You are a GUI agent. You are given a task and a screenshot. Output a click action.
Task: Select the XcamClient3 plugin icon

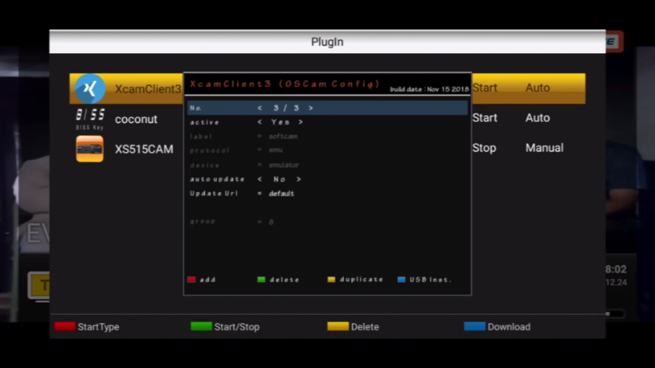90,88
